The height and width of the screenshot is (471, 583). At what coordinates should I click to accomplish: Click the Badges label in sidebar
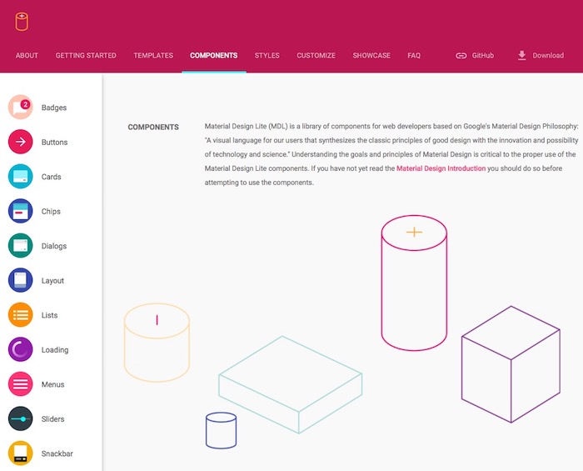point(54,108)
